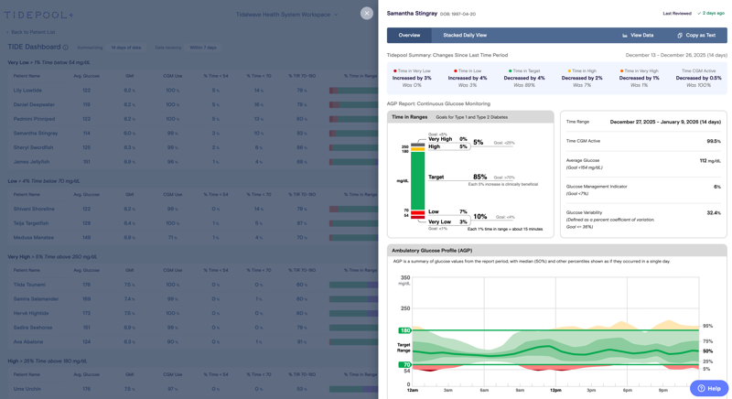Screen dimensions: 732x399
Task: Switch to the Overview tab
Action: pyautogui.click(x=409, y=36)
